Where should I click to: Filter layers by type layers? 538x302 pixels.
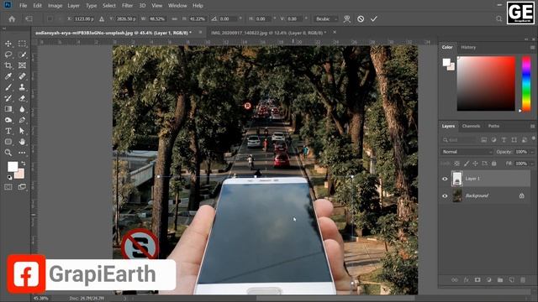point(504,140)
